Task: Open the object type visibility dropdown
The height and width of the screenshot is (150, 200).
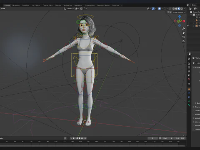Action: tap(149, 9)
